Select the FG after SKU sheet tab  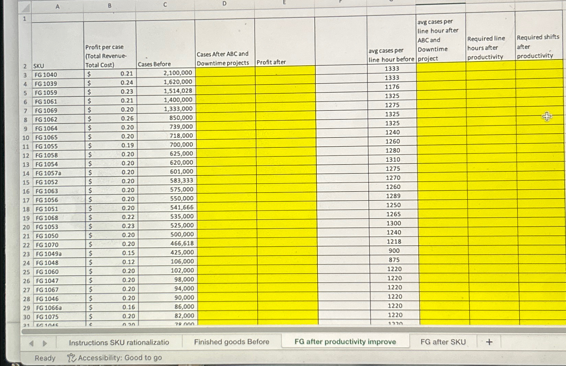[x=443, y=342]
